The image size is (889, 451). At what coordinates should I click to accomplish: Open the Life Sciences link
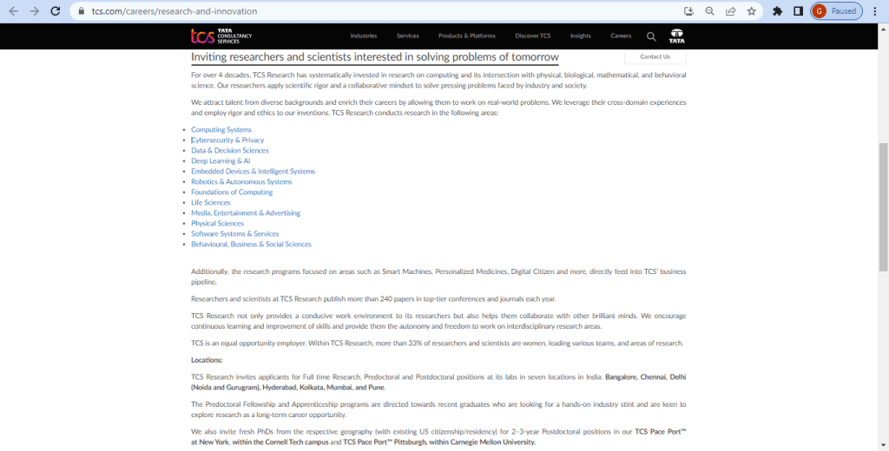[x=211, y=202]
